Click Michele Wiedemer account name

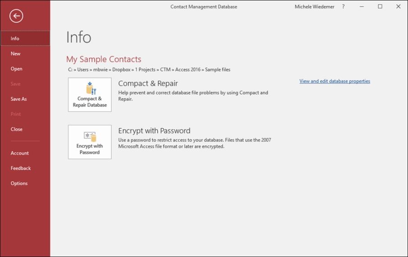coord(314,7)
